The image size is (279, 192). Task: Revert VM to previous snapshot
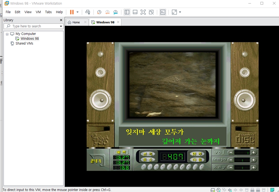pyautogui.click(x=107, y=12)
